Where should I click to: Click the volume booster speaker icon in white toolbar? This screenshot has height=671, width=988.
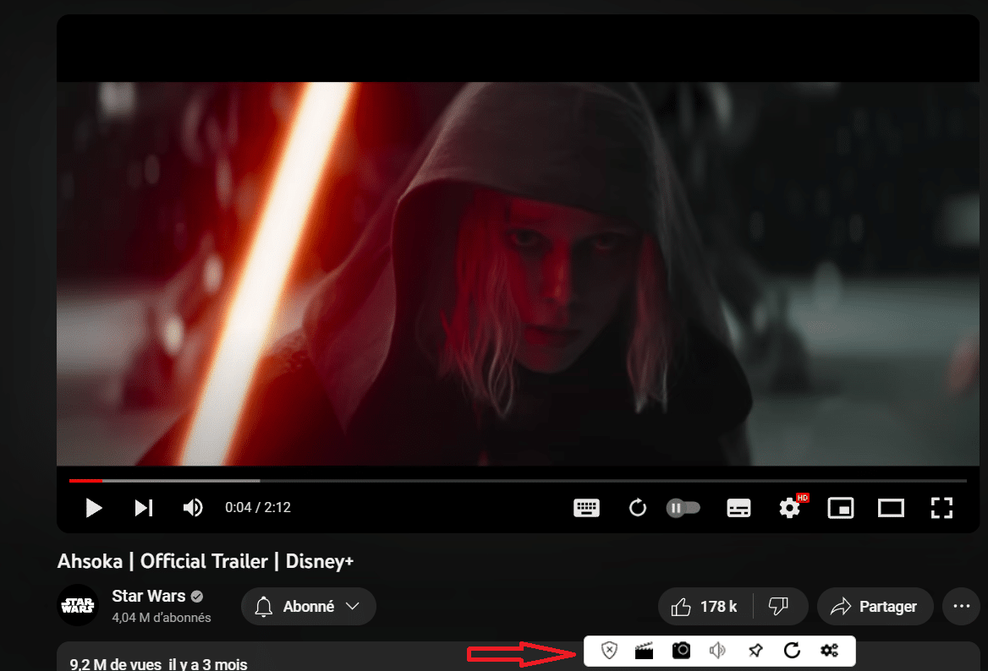click(717, 650)
